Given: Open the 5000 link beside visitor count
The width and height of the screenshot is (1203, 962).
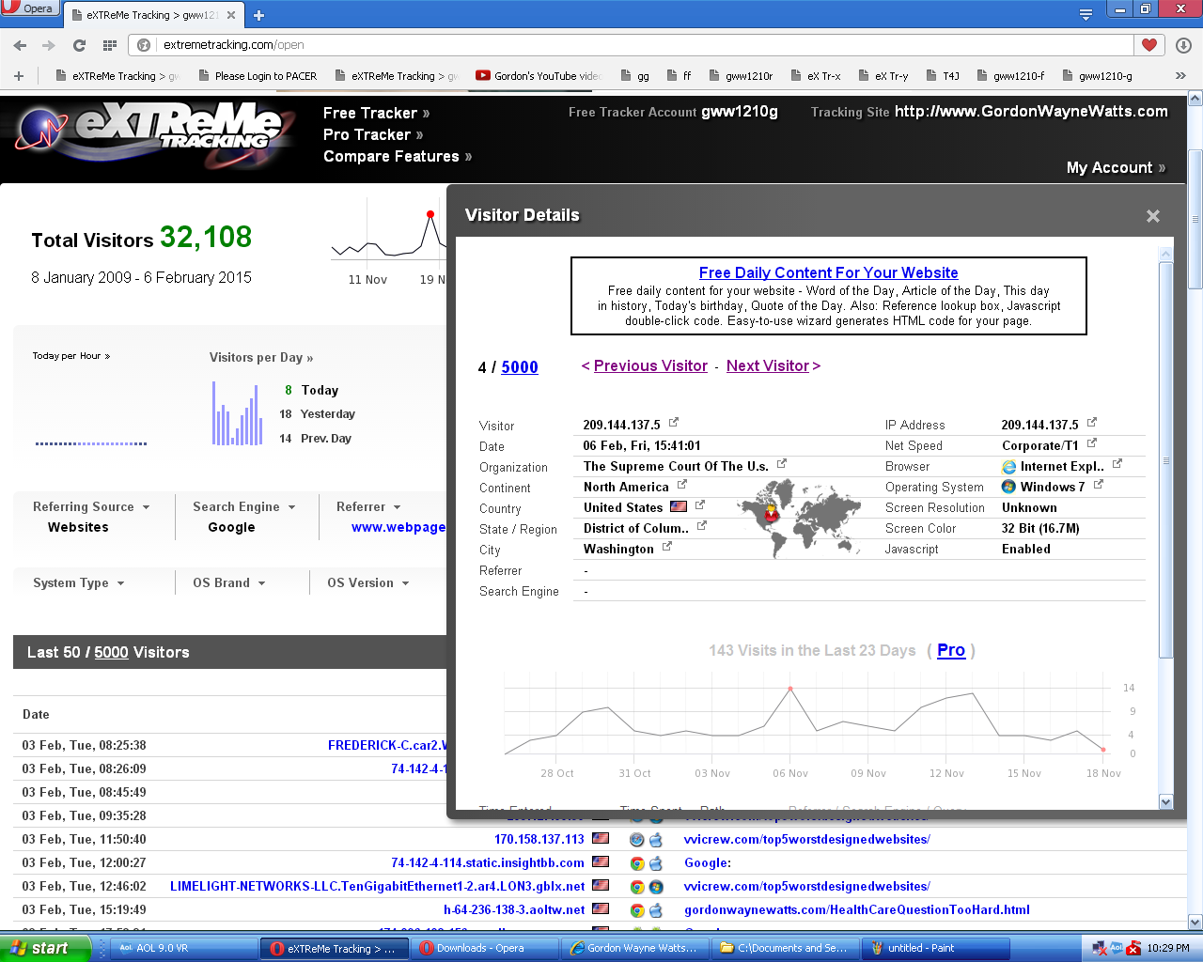Looking at the screenshot, I should (x=520, y=367).
